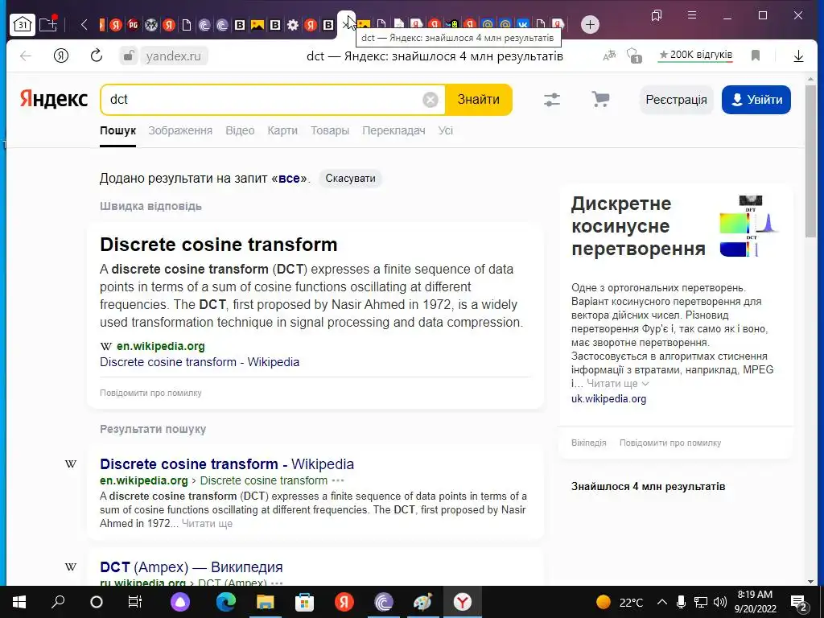824x618 pixels.
Task: Open File Explorer from taskbar
Action: coord(265,602)
